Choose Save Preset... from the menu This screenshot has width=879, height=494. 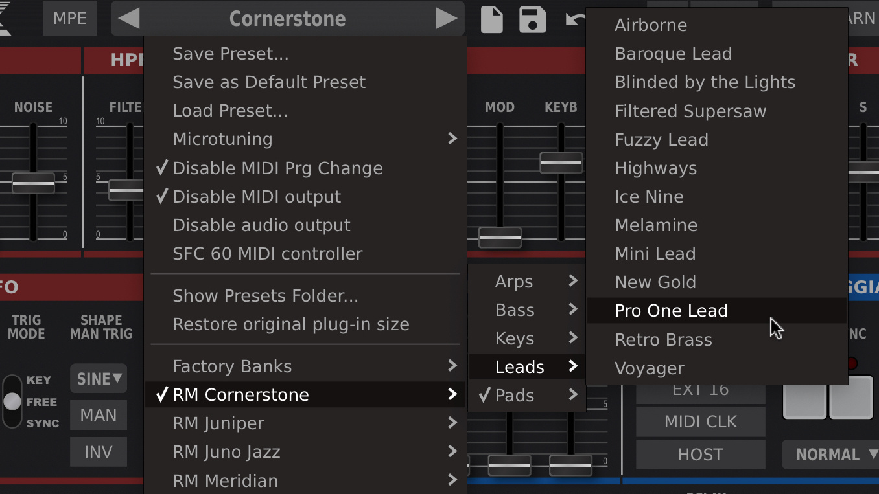305,54
